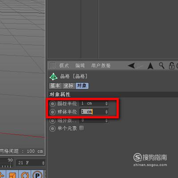The width and height of the screenshot is (178, 178).
Task: Open the magnifier search in Attribute Manager
Action: click(x=162, y=65)
